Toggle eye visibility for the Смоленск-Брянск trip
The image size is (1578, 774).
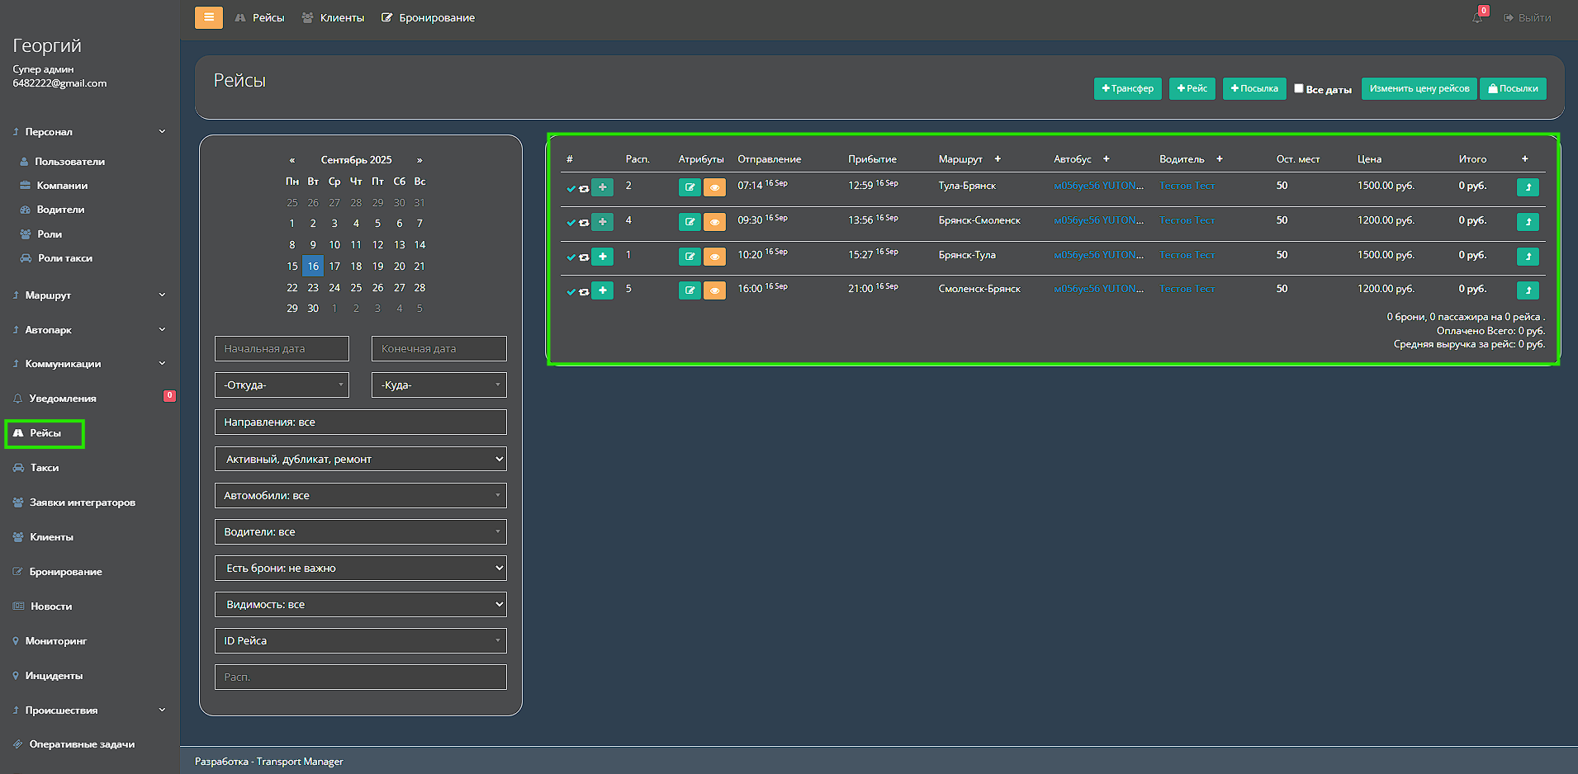(x=714, y=290)
